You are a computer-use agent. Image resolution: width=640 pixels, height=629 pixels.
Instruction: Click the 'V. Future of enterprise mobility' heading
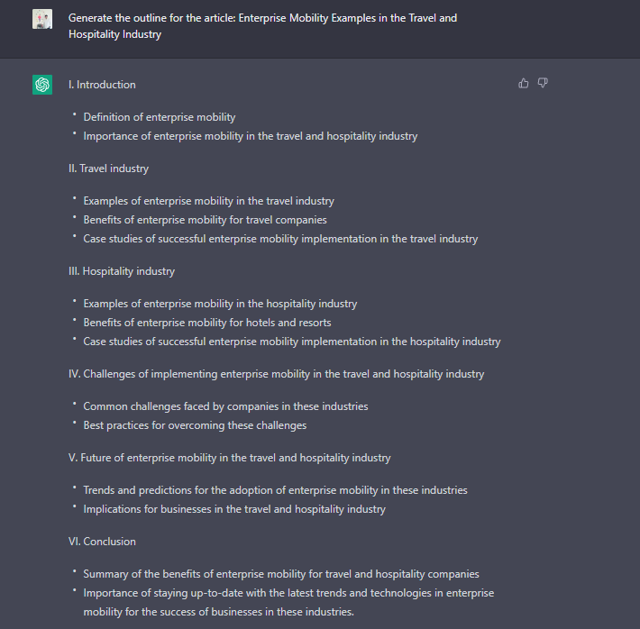coord(229,458)
